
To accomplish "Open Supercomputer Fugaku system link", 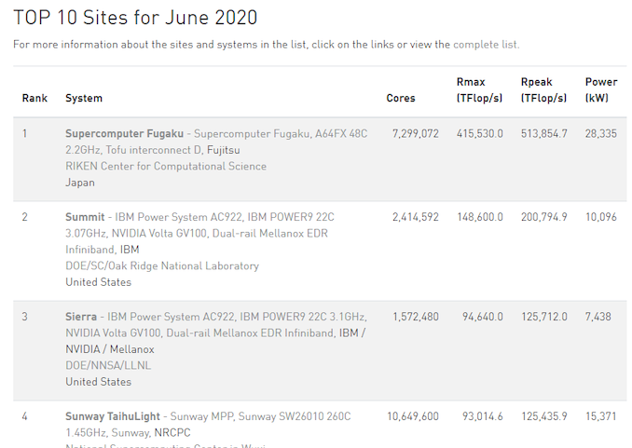I will click(x=124, y=134).
